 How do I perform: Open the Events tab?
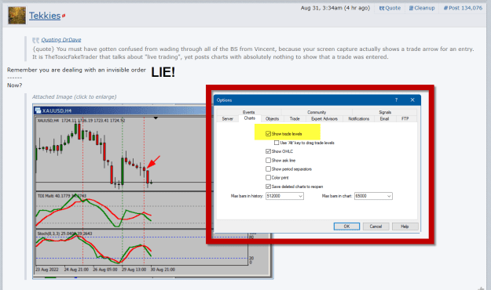[249, 112]
